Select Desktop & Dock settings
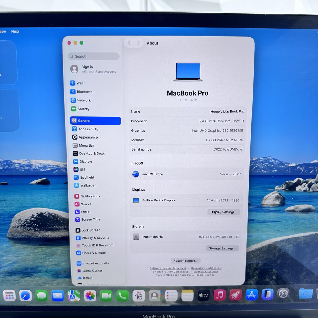 92,153
